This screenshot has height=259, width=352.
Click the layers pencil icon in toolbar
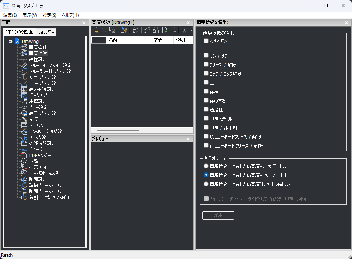136,30
